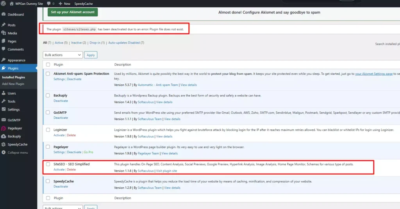
Task: Click the Pages icon in sidebar
Action: coord(4,41)
